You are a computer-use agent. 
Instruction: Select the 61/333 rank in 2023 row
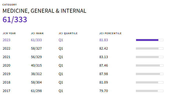point(36,40)
